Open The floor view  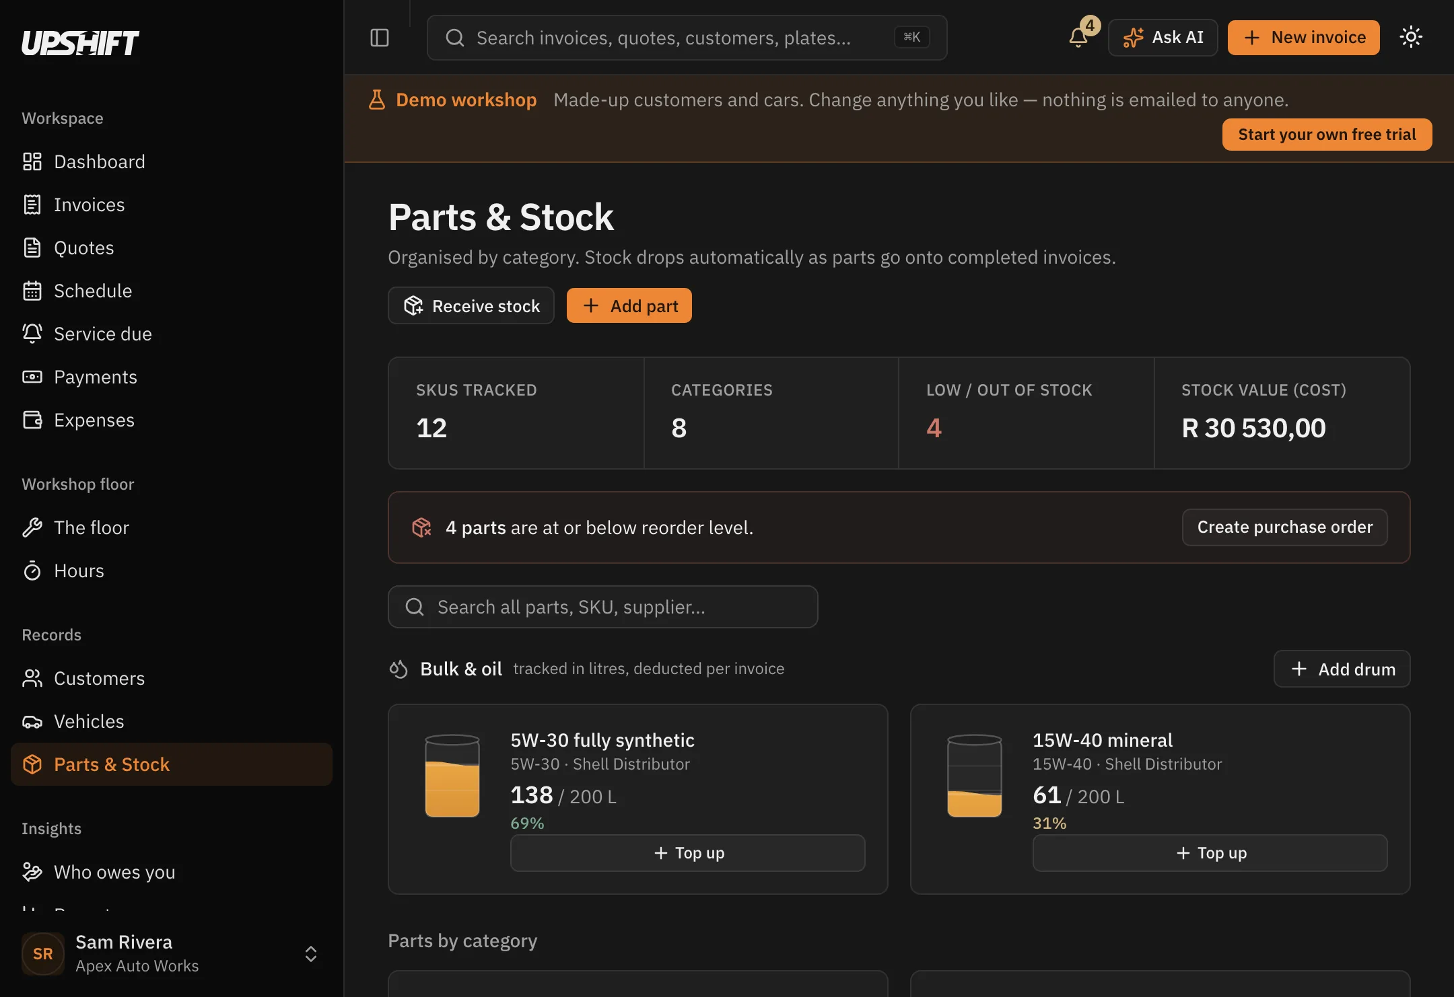click(172, 527)
